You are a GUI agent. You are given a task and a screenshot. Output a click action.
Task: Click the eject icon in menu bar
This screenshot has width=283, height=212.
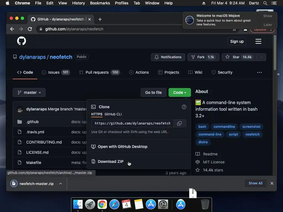204,3
